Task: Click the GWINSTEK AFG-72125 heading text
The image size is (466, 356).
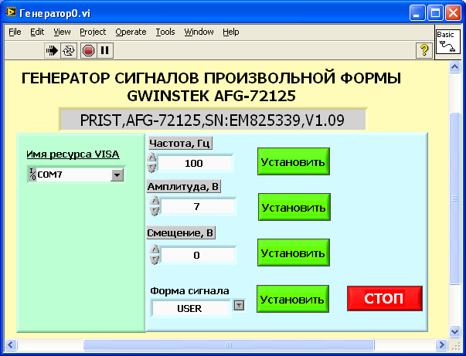Action: pos(211,96)
